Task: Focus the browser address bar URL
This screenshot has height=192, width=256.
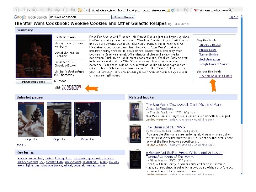Action: pyautogui.click(x=129, y=10)
